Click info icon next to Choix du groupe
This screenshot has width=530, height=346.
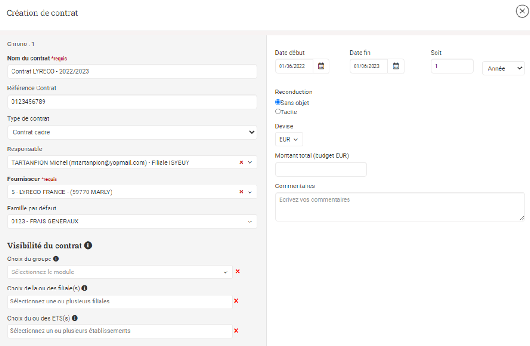coord(56,259)
